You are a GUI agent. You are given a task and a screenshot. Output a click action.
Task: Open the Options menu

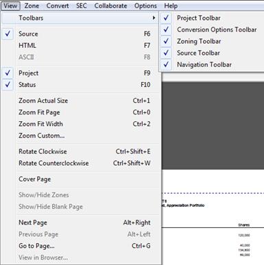pyautogui.click(x=145, y=5)
